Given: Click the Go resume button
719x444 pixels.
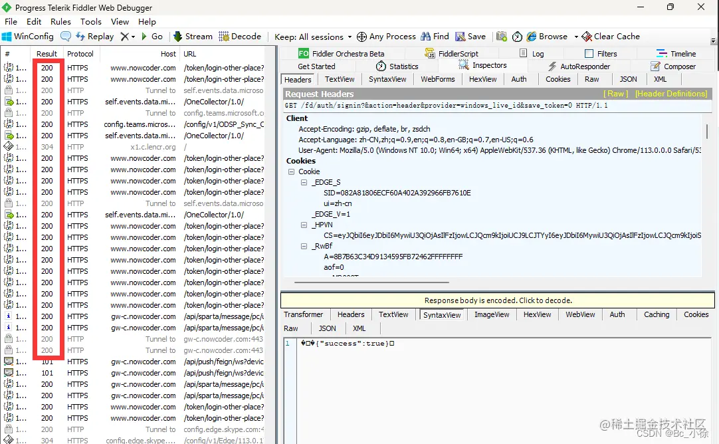Looking at the screenshot, I should tap(152, 37).
